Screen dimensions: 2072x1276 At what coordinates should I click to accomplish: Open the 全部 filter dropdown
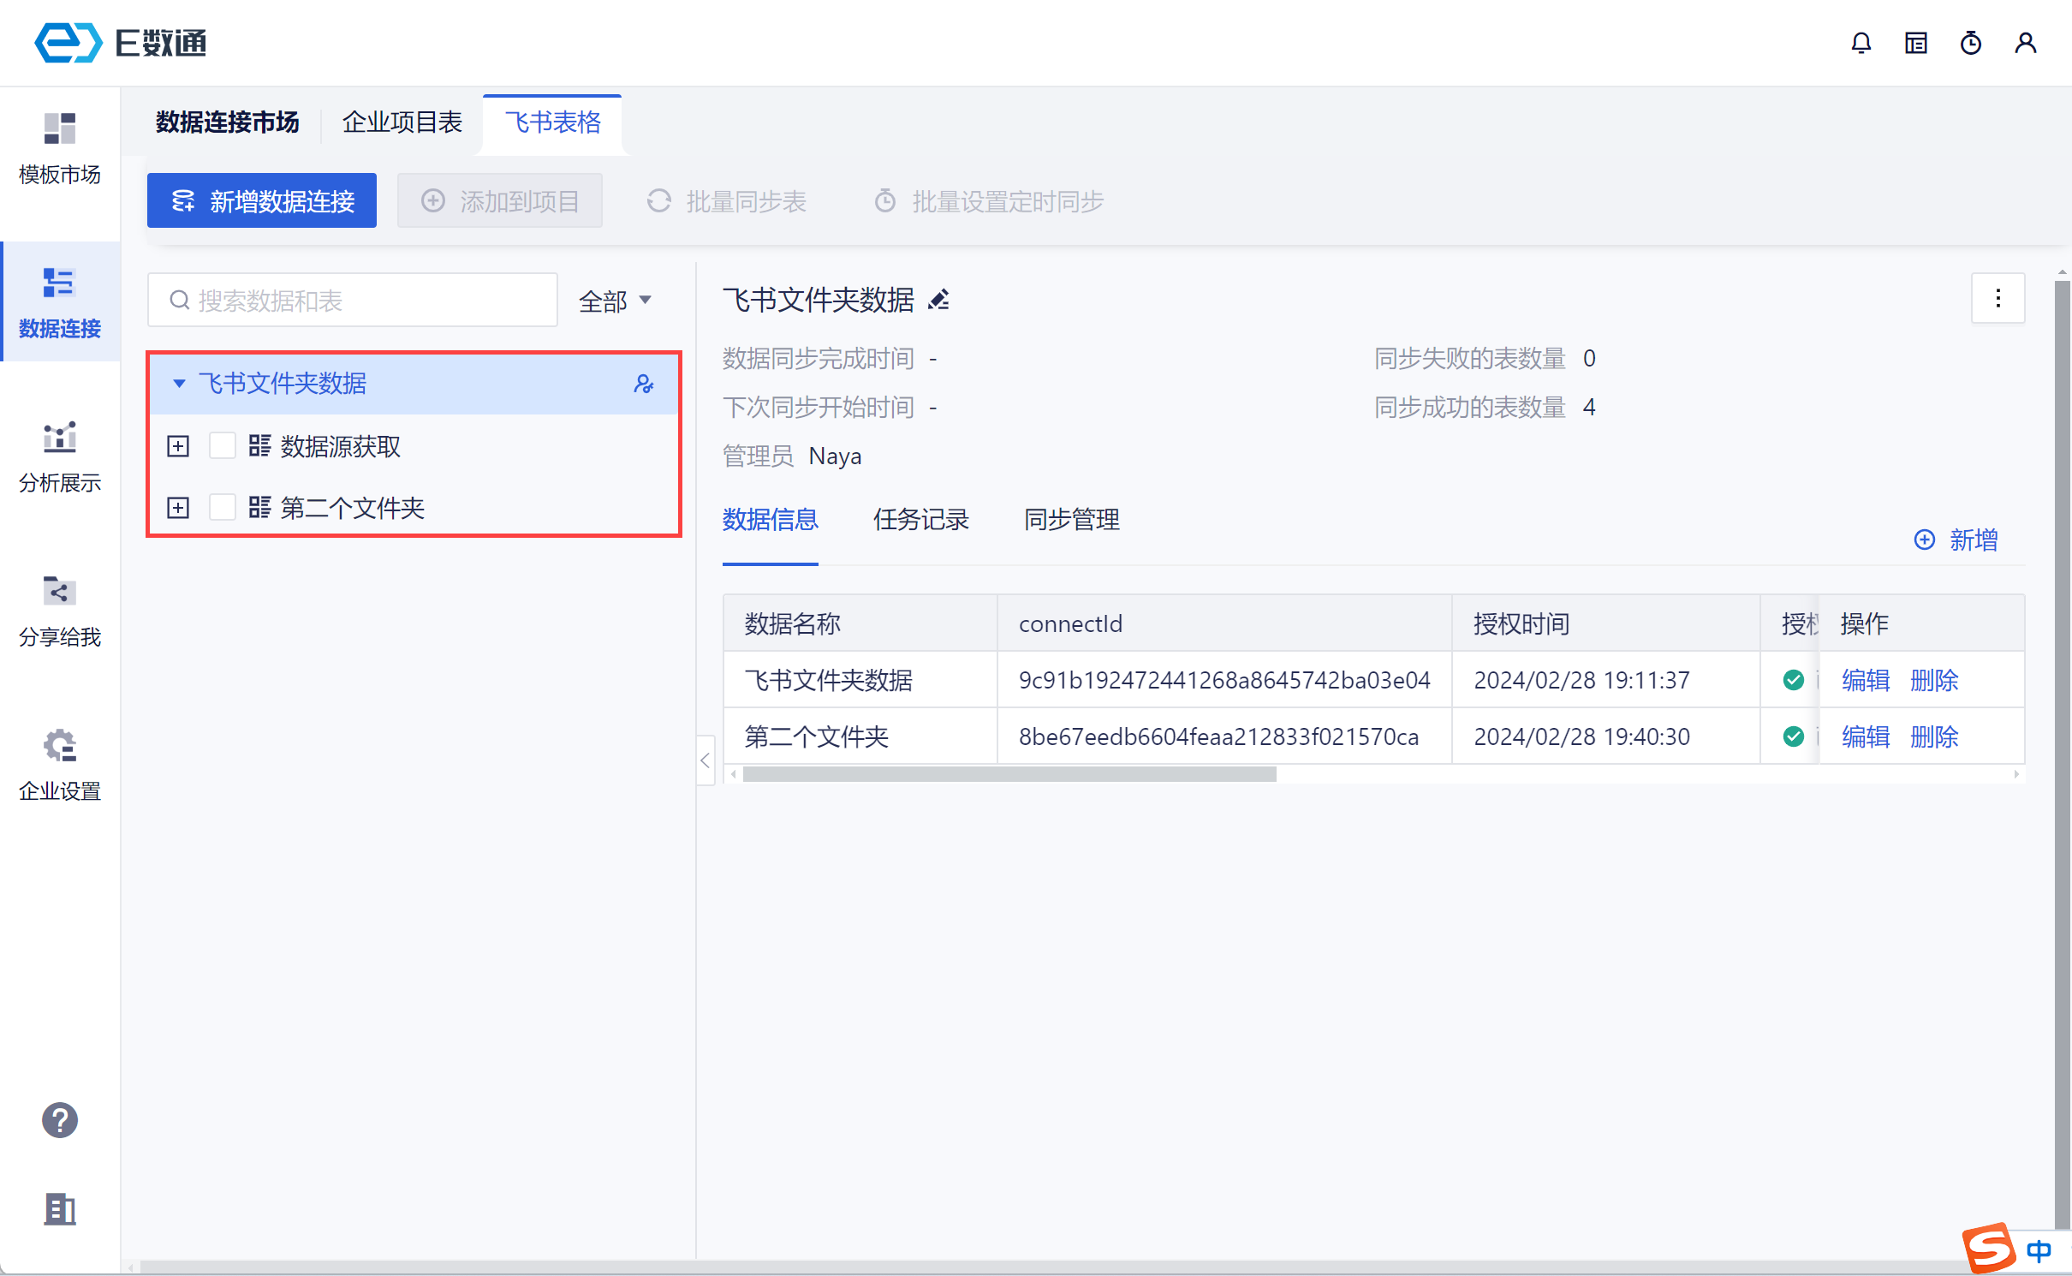click(615, 301)
